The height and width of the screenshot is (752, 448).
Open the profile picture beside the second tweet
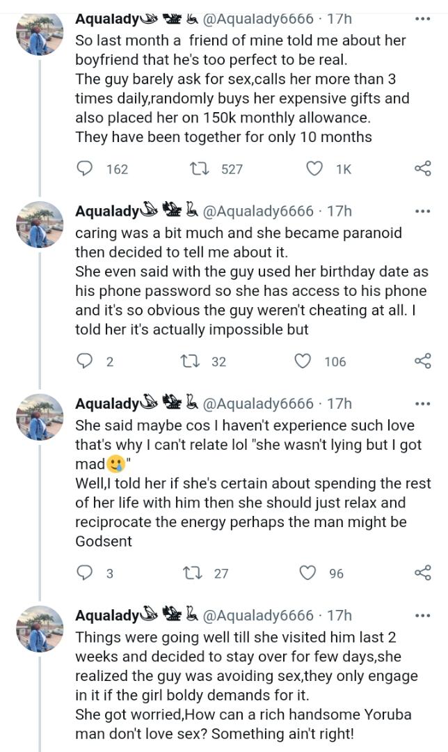pos(40,224)
